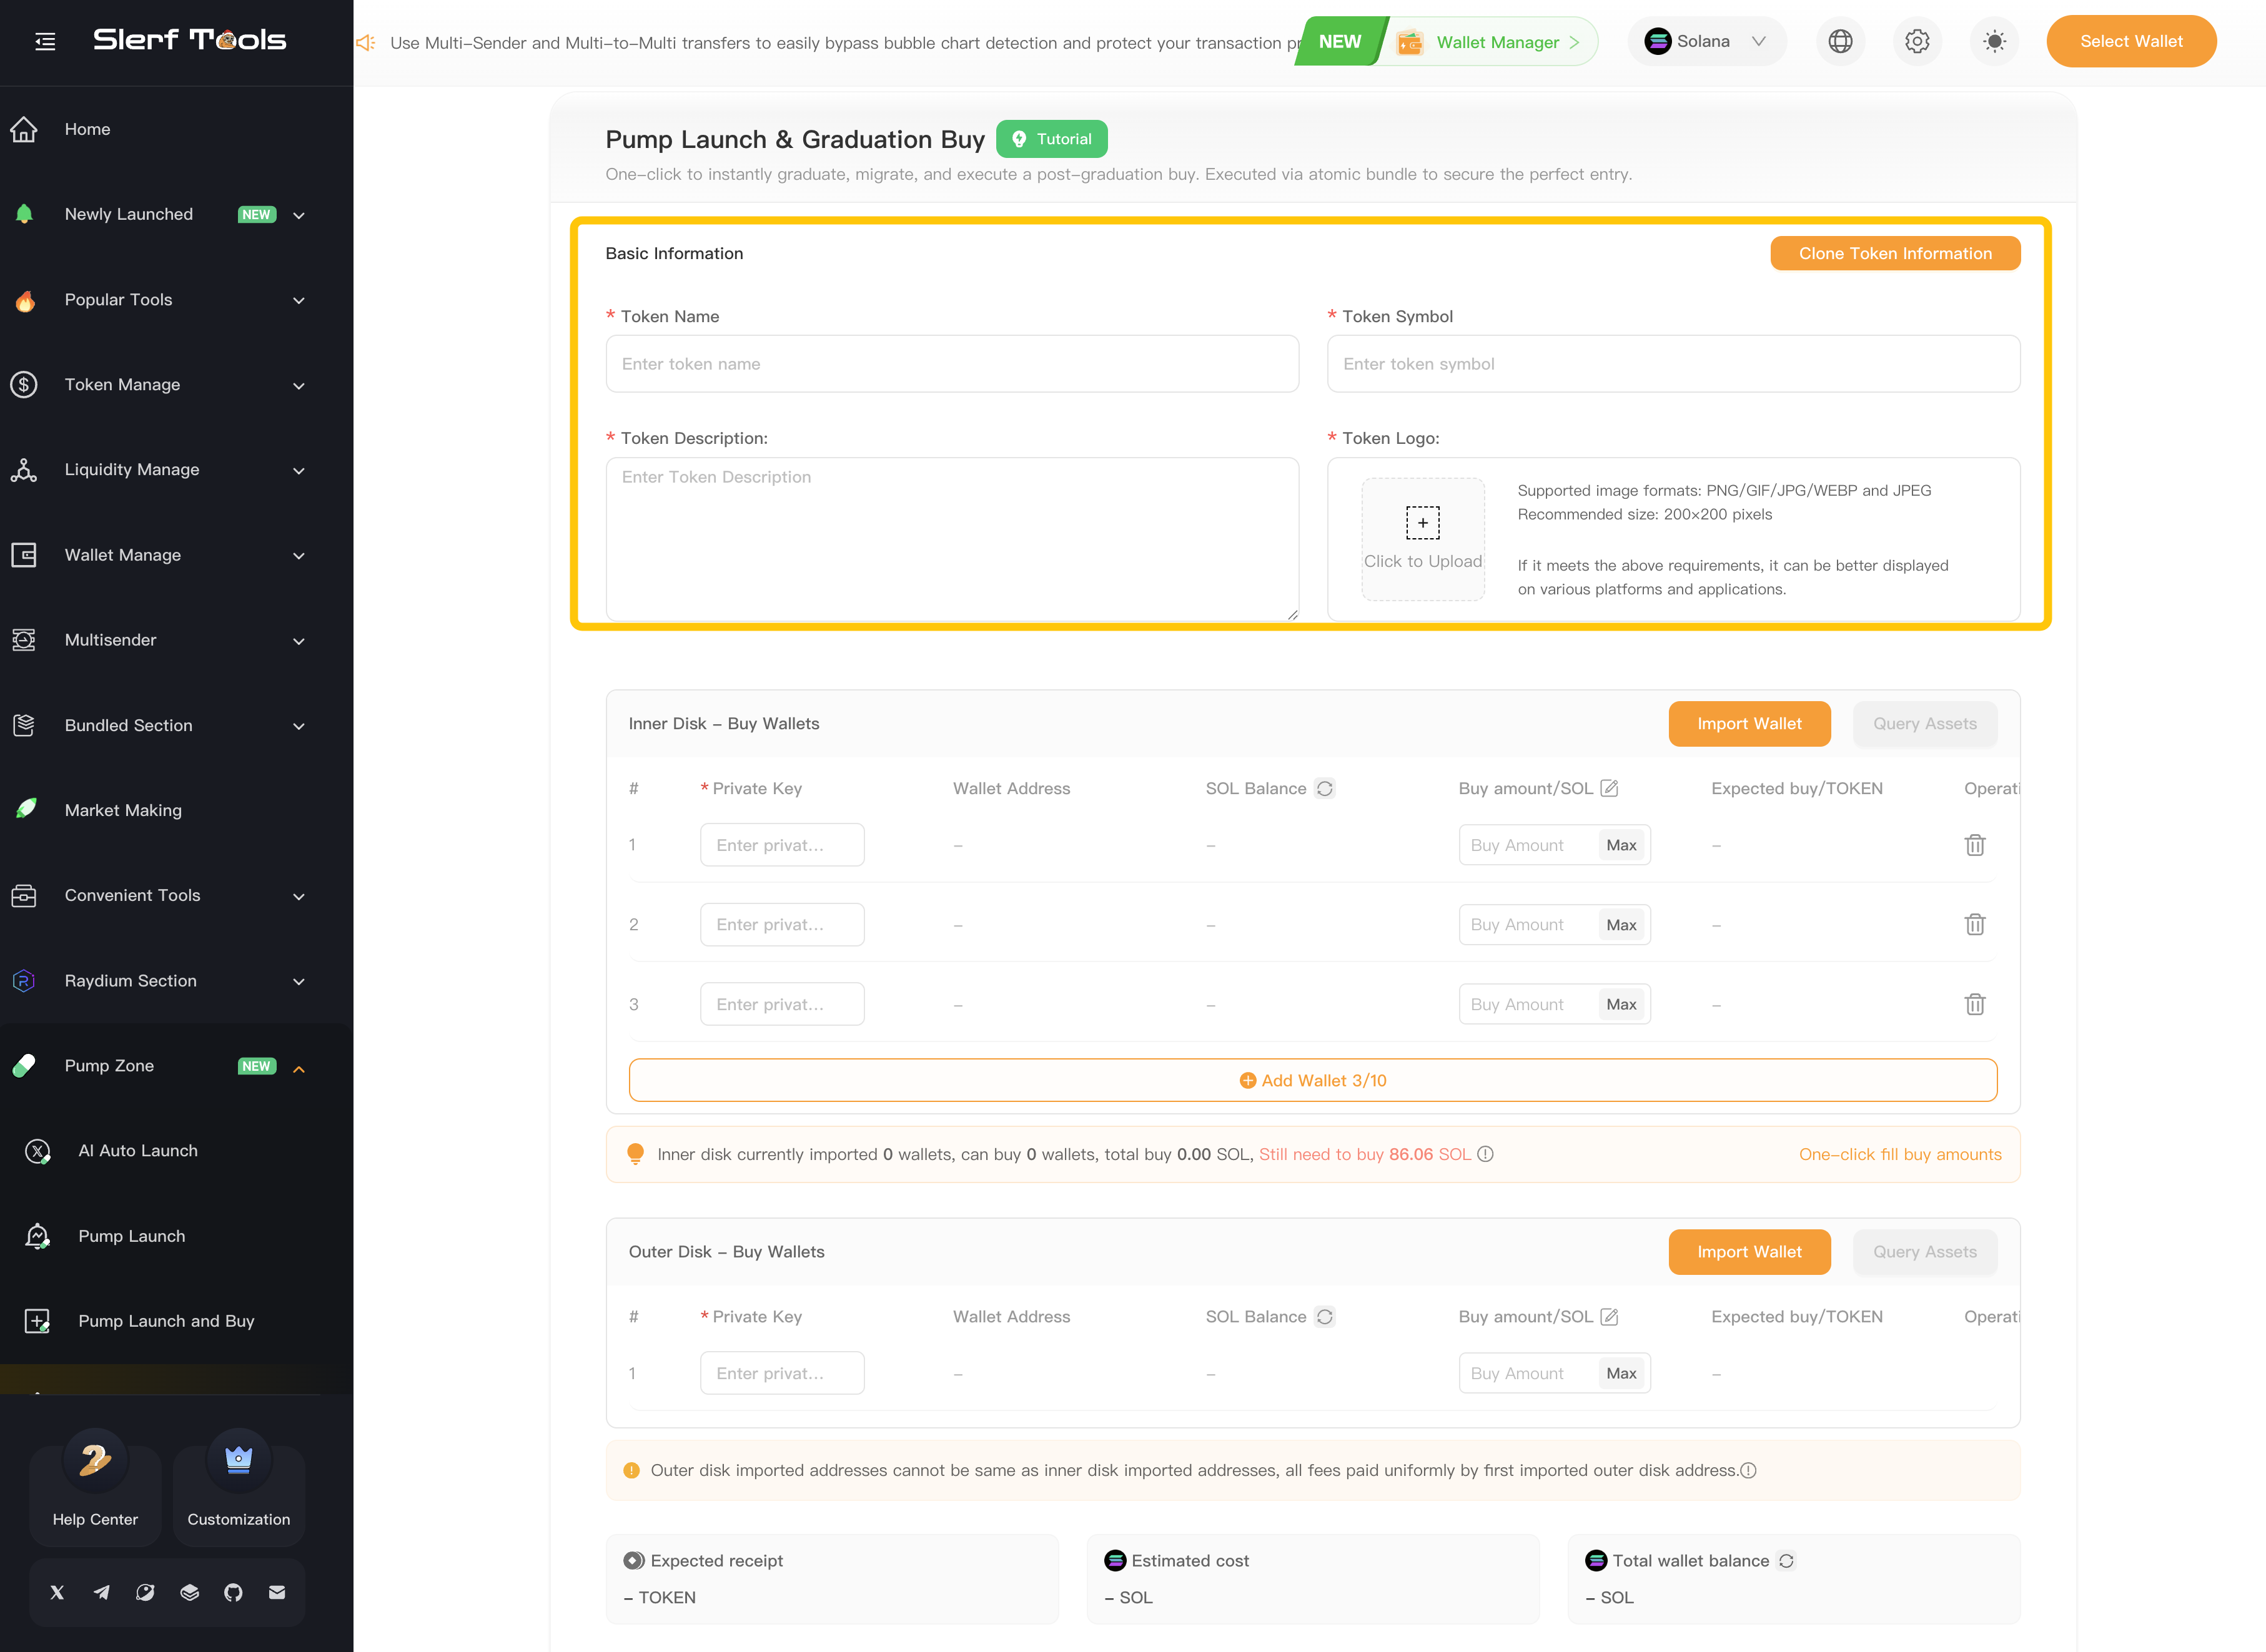Screen dimensions: 2266x1652
Task: Delete wallet row 1 with the trash icon
Action: 1974,845
